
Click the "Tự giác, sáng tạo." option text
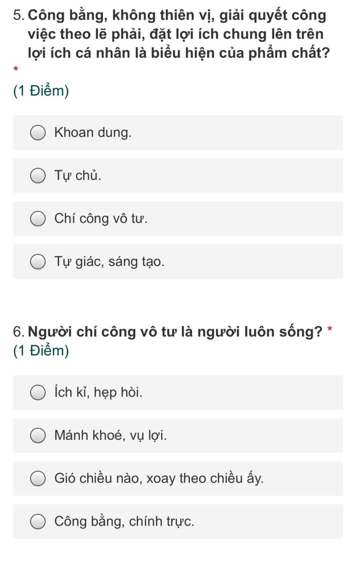(109, 262)
